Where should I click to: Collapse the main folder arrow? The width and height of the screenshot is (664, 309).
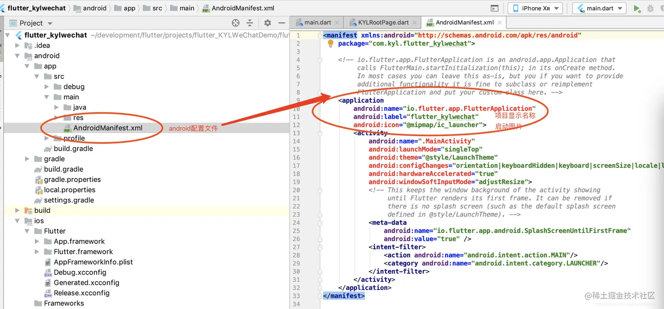click(x=47, y=97)
